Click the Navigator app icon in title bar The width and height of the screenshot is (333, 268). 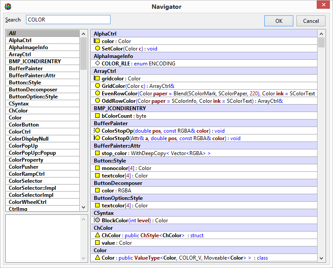coord(8,7)
